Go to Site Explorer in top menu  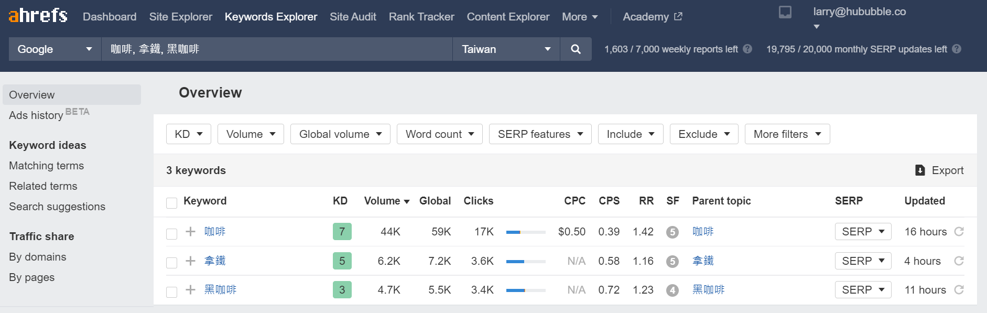click(x=180, y=17)
